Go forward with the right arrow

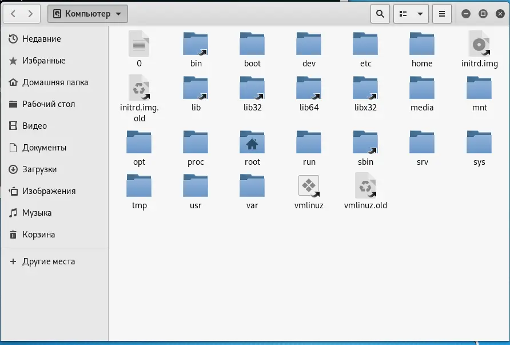(30, 14)
